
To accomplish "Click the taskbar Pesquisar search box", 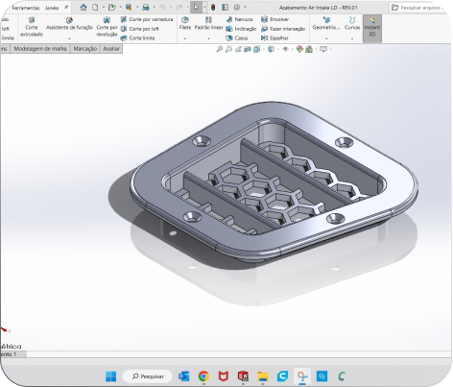I will coord(148,376).
